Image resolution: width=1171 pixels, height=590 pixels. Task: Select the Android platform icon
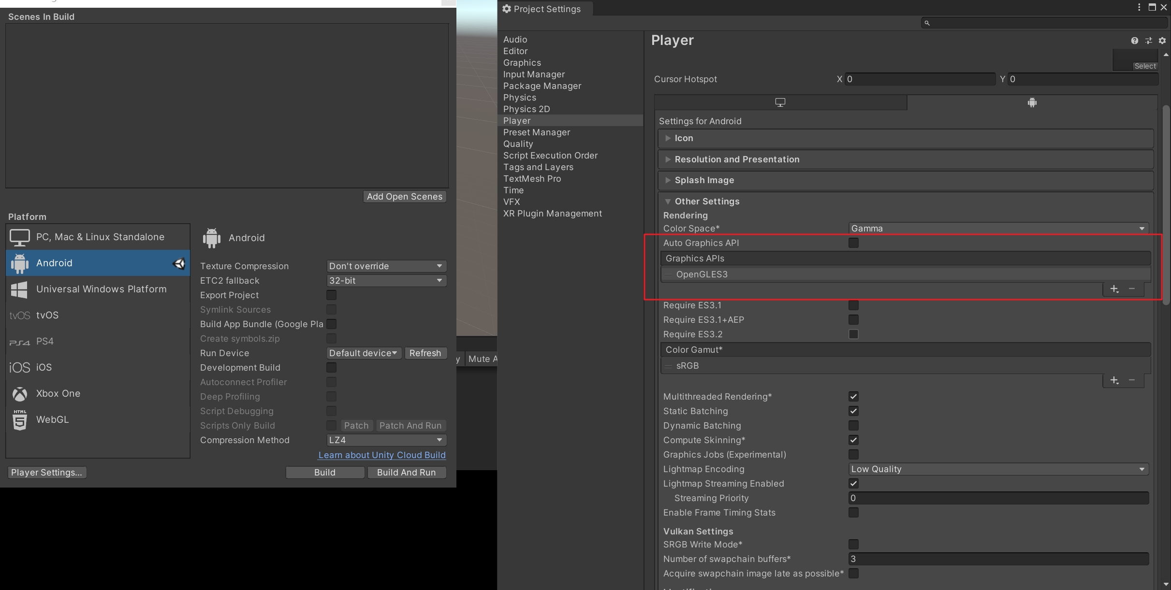(19, 263)
